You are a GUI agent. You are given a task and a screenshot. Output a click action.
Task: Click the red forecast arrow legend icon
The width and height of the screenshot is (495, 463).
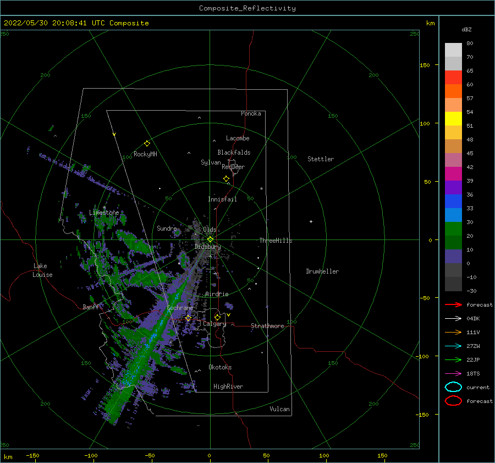point(453,304)
